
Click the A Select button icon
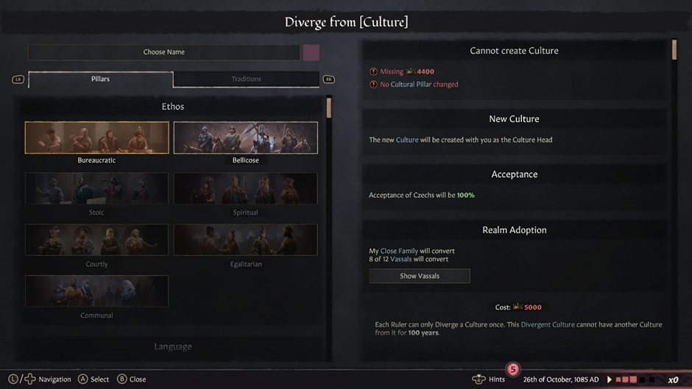click(83, 379)
